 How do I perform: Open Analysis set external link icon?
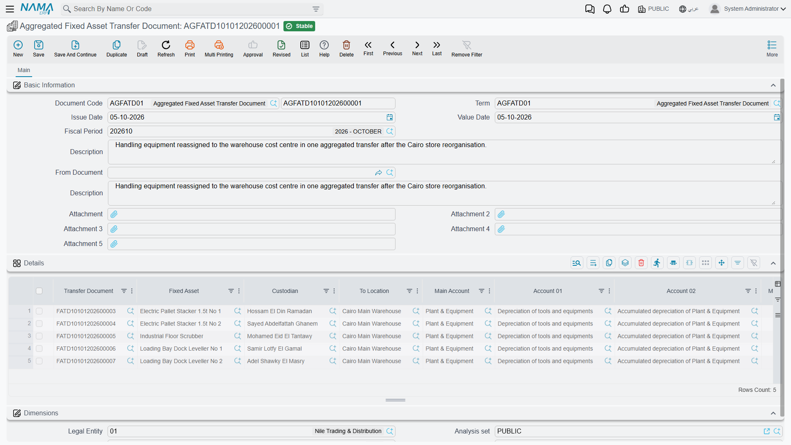(767, 431)
